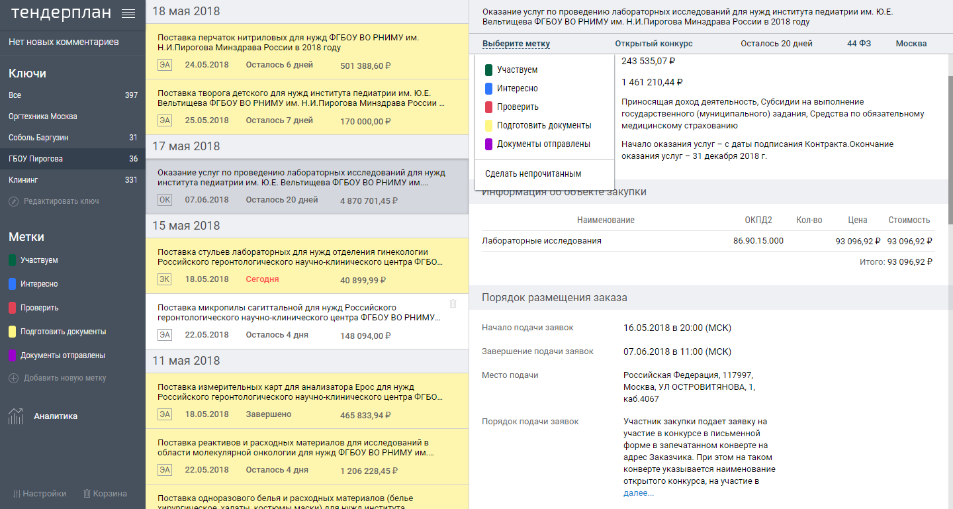The image size is (953, 509).
Task: Click the 44 ФЗ label in the header
Action: (859, 44)
